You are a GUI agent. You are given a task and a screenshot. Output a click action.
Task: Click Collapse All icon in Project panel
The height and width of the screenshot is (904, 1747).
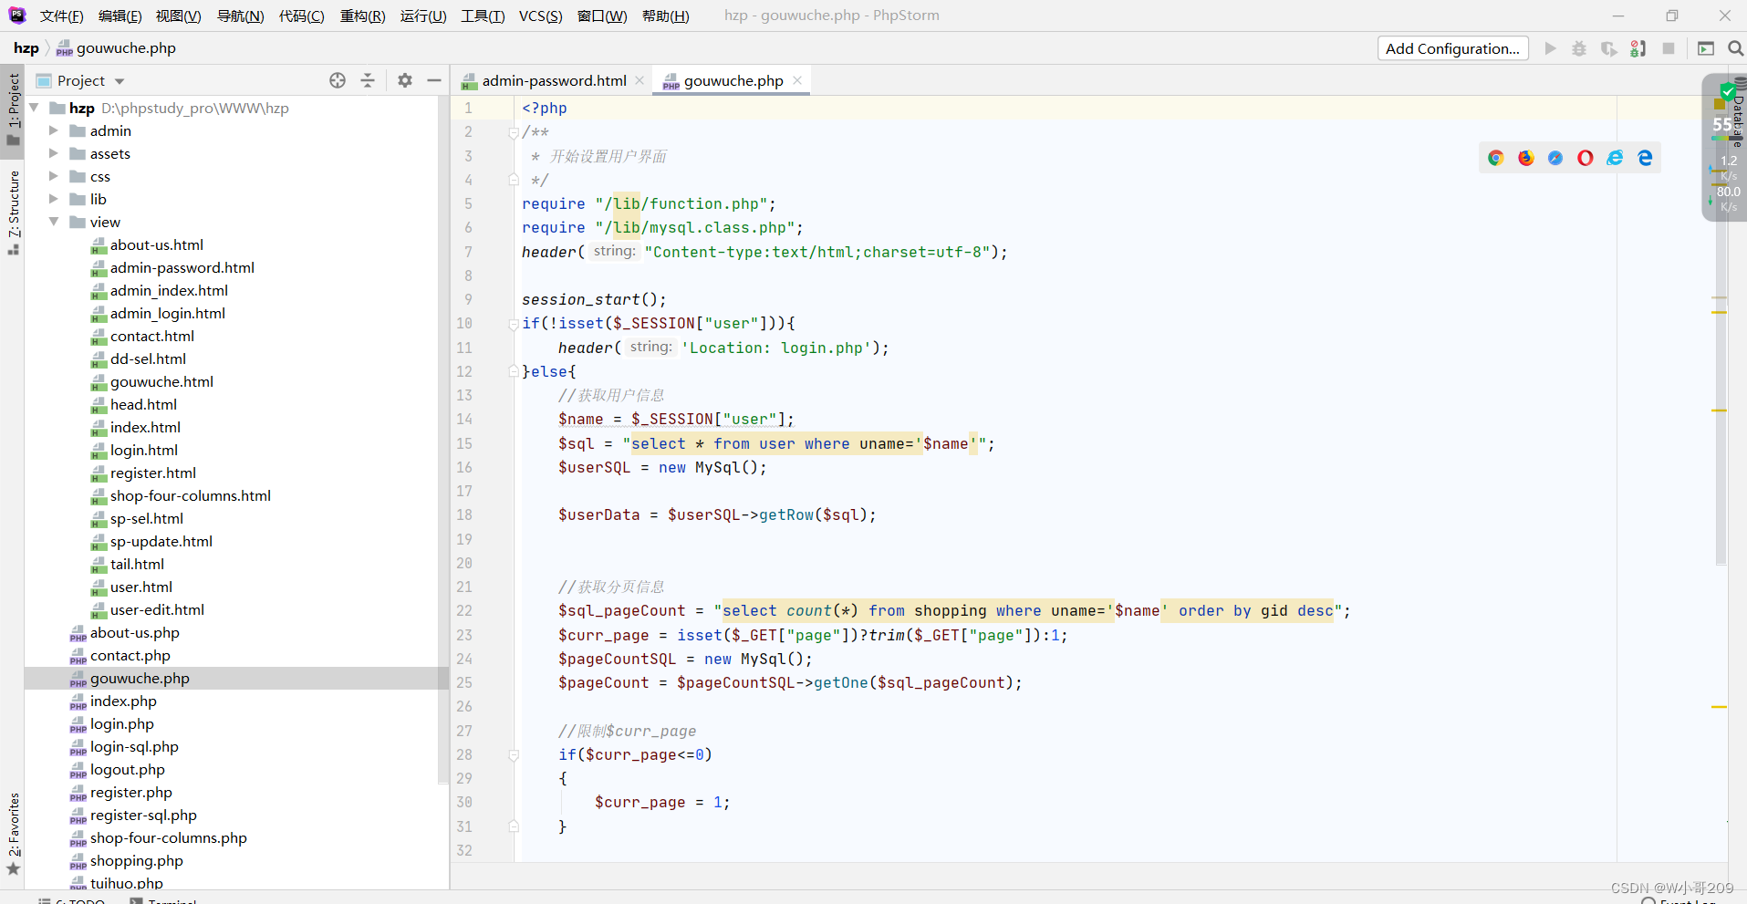pyautogui.click(x=368, y=80)
